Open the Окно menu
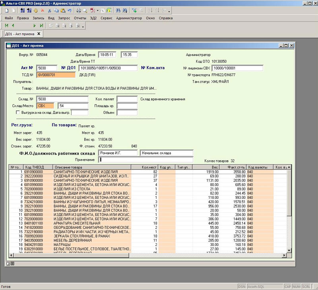The image size is (318, 290). [x=150, y=18]
